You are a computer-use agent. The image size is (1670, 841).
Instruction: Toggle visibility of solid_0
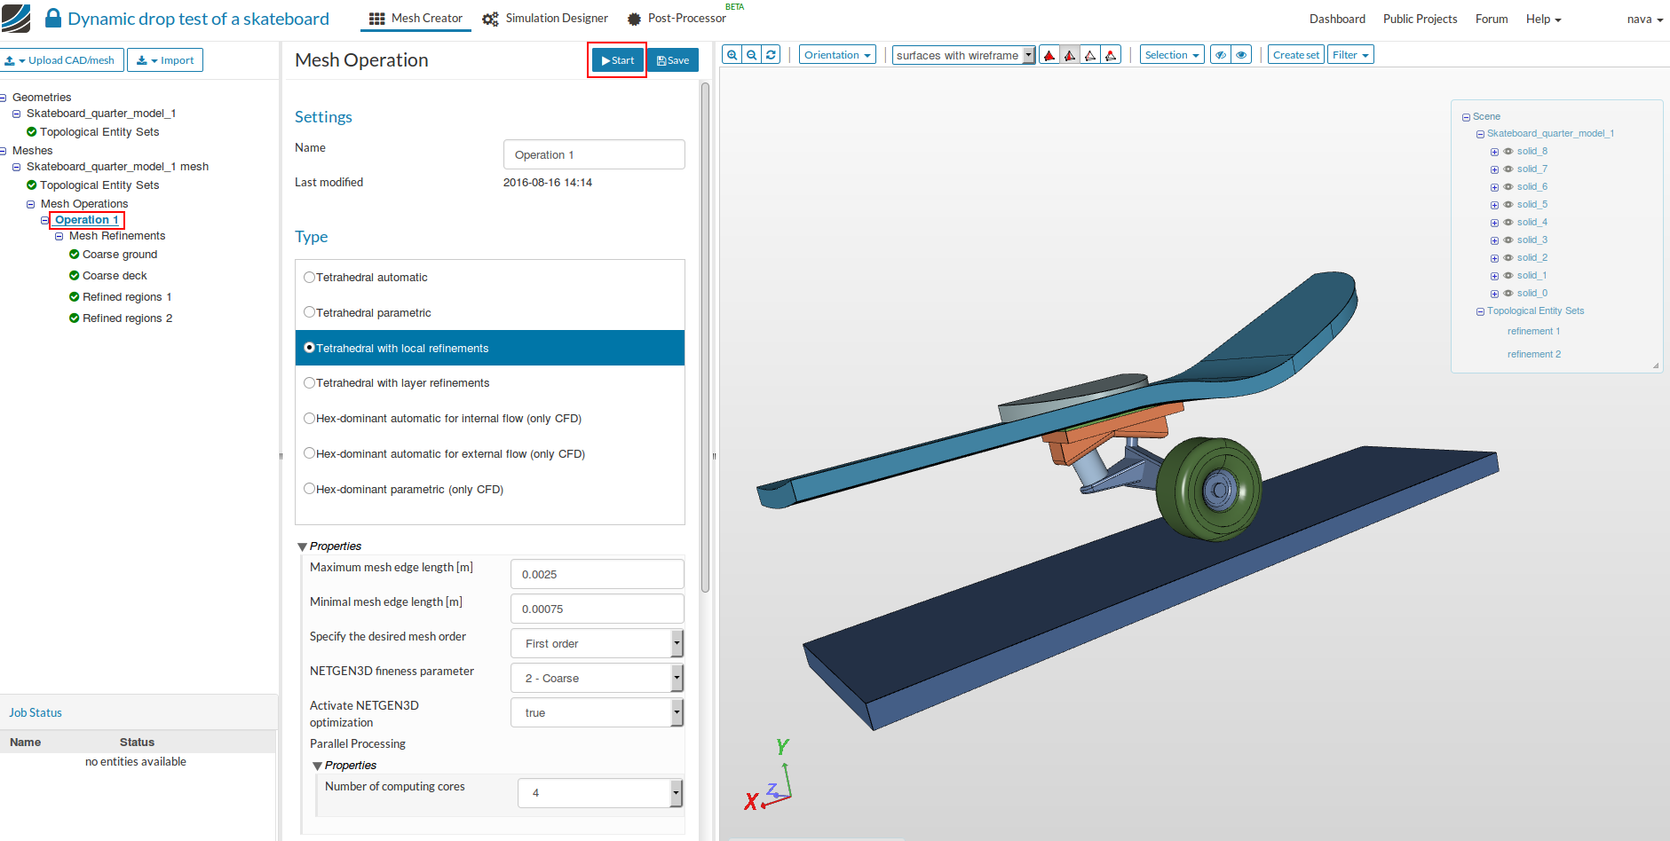[x=1508, y=294]
